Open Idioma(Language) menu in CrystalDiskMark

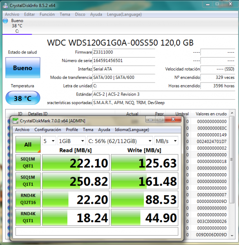[x=132, y=130]
